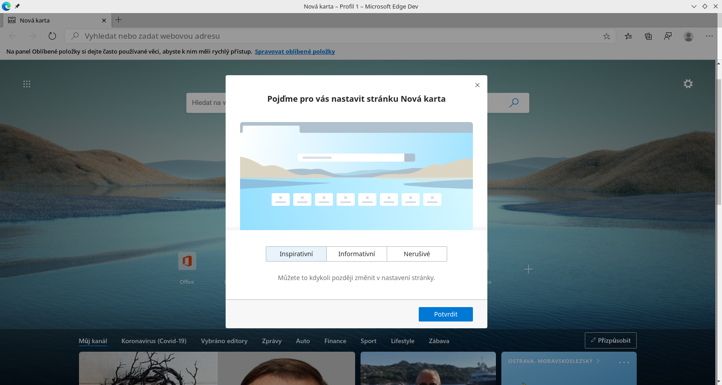Click the refresh page icon
Viewport: 722px width, 385px height.
(52, 36)
